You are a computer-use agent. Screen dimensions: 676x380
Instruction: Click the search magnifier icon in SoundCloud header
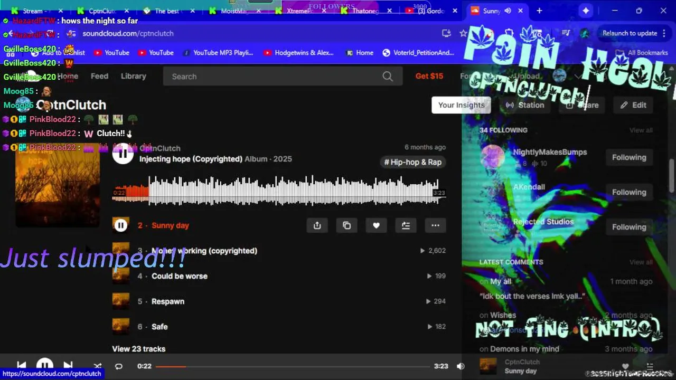point(388,76)
